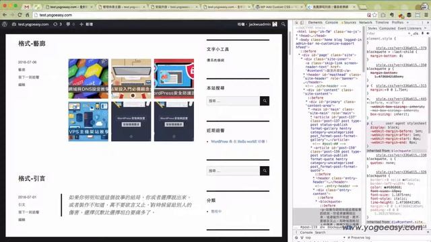
Task: Click the Styles Filter input field
Action: pyautogui.click(x=386, y=34)
